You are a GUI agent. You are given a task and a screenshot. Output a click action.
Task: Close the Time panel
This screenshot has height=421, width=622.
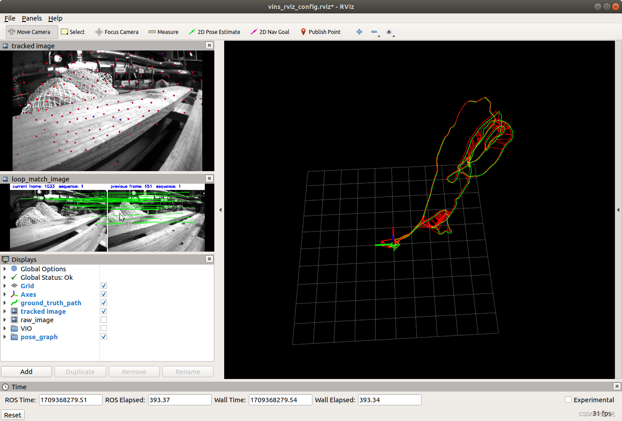pyautogui.click(x=617, y=386)
